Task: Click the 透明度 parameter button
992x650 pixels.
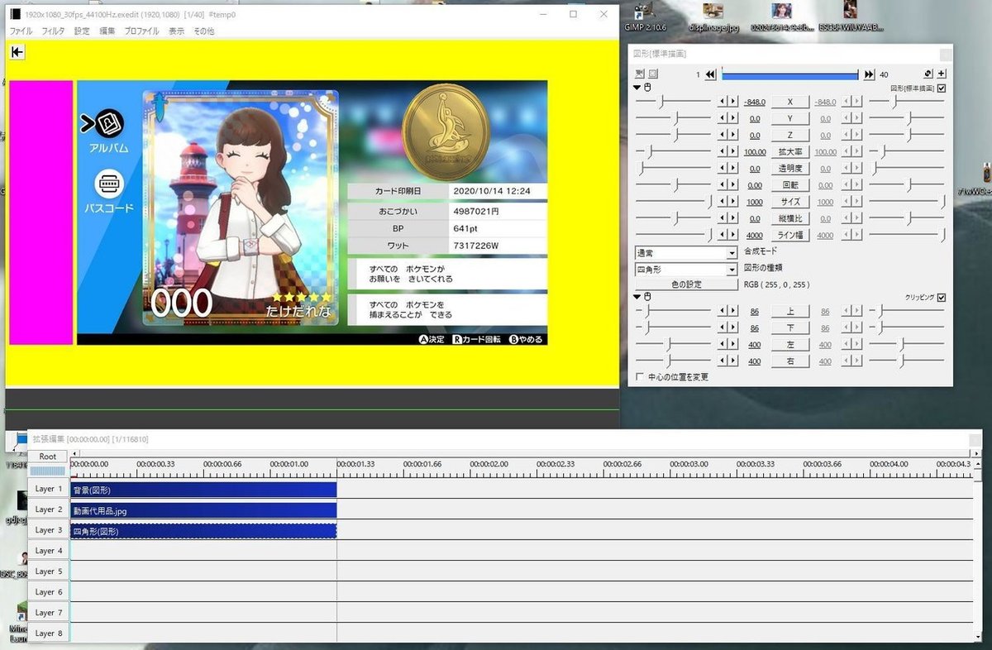Action: click(790, 168)
